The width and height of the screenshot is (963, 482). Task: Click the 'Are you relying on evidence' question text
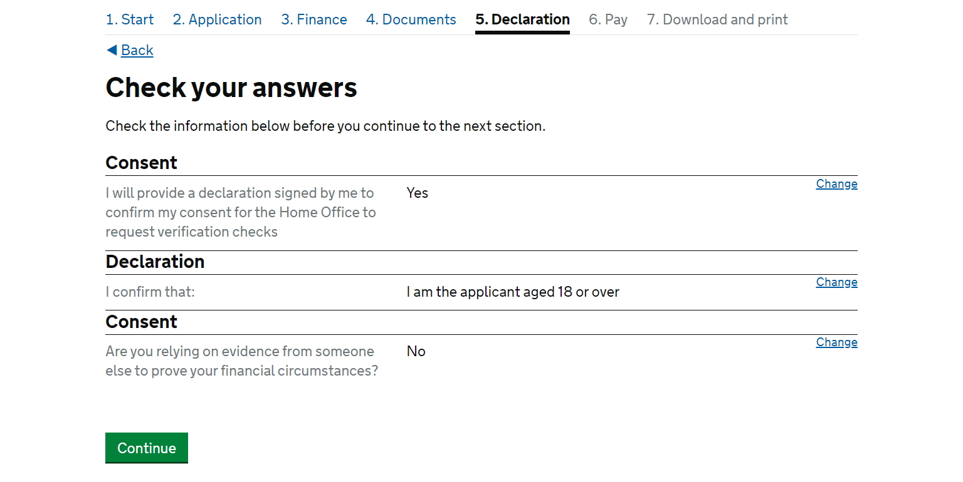(242, 361)
